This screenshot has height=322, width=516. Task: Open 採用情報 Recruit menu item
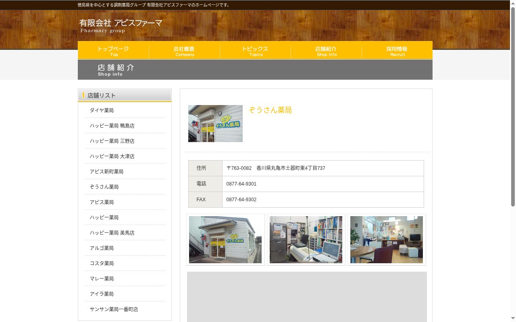(x=397, y=50)
